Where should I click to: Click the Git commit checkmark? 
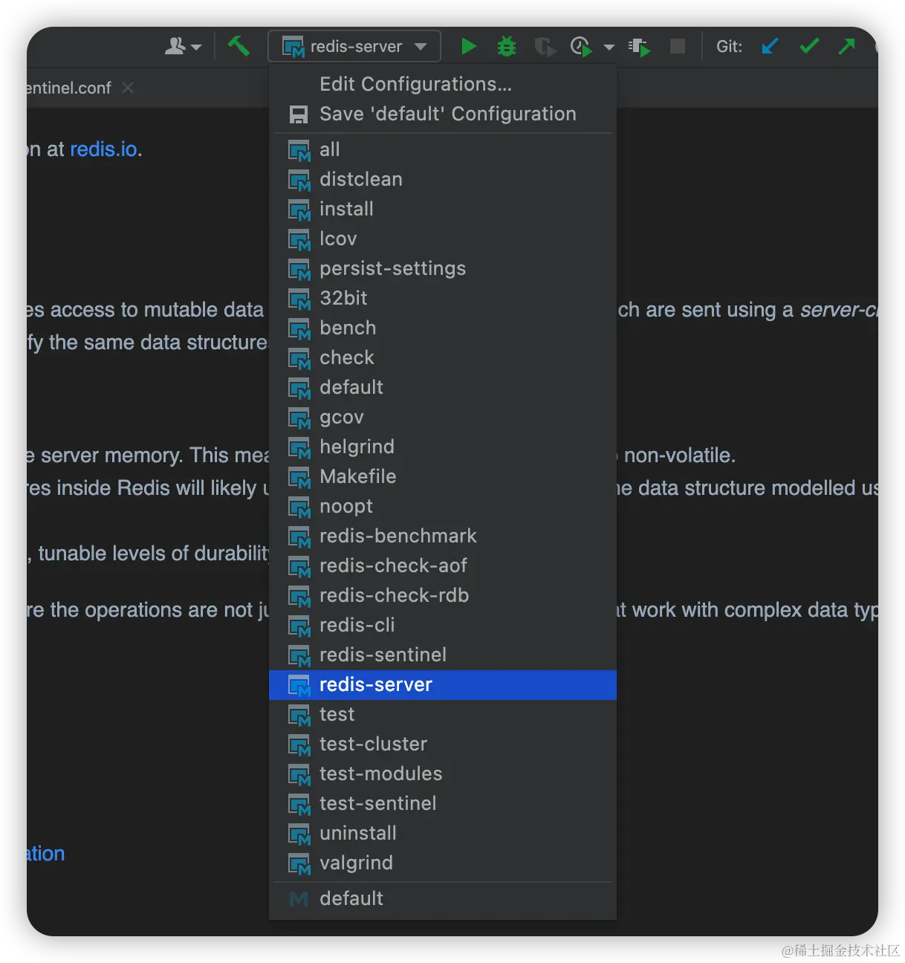809,46
